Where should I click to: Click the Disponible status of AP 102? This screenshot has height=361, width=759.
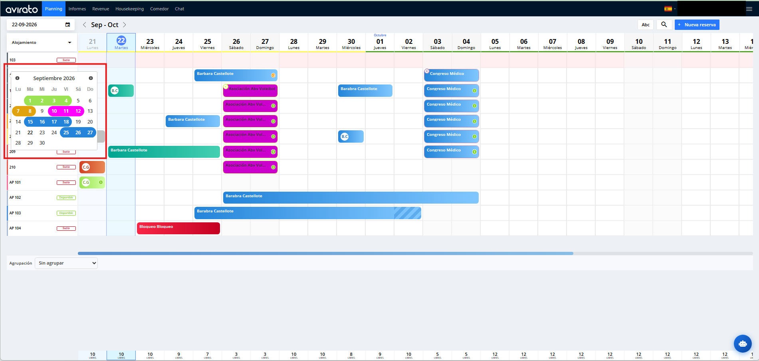tap(66, 198)
